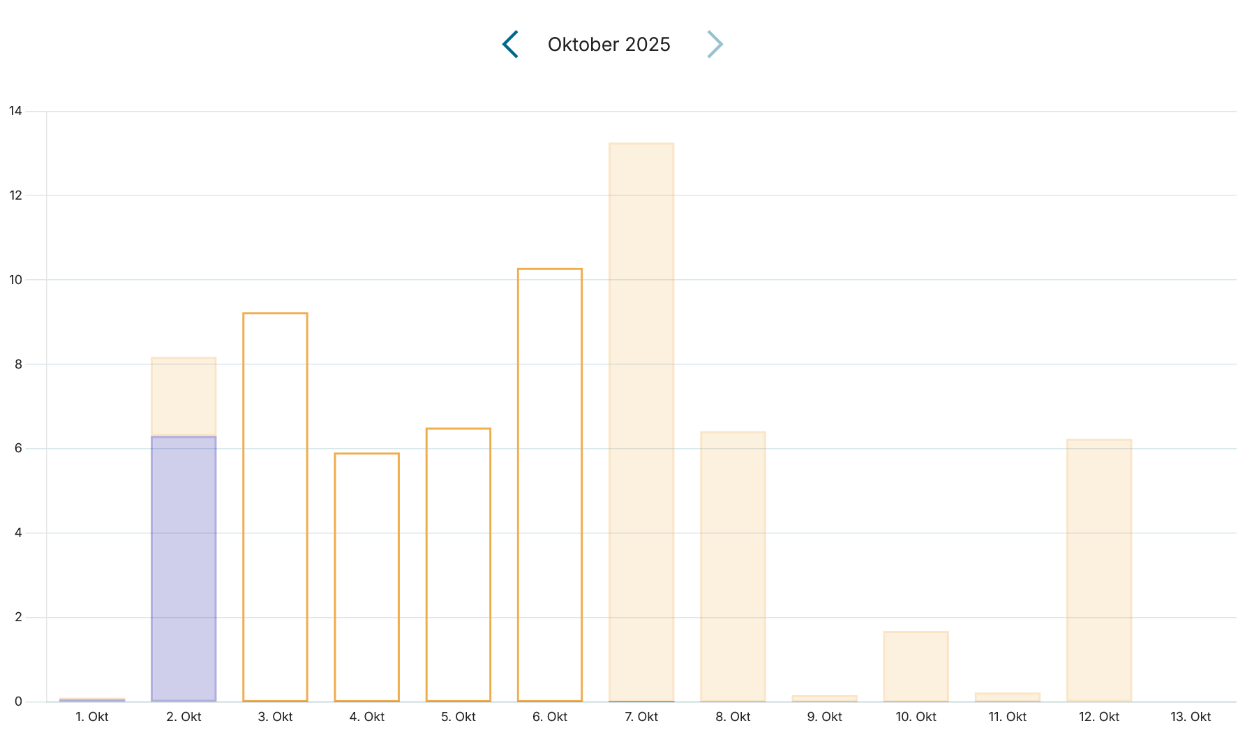Click the tallest bar on 7. Okt

point(641,422)
